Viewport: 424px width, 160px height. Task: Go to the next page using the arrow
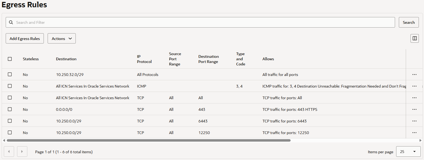tap(22, 152)
